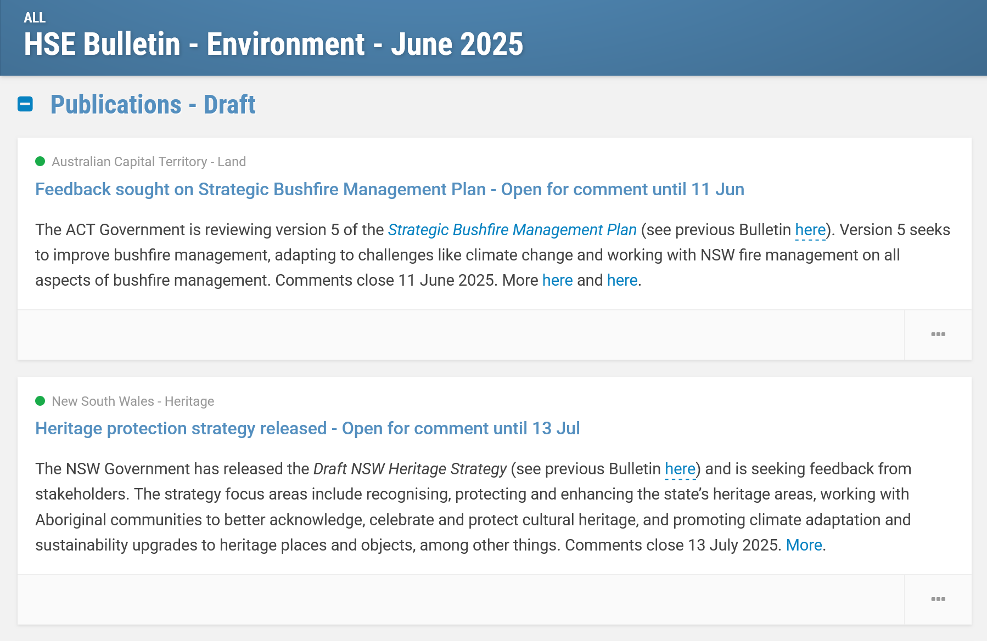Open the previous Bulletin 'here' link after Plan
Image resolution: width=987 pixels, height=641 pixels.
pos(810,230)
